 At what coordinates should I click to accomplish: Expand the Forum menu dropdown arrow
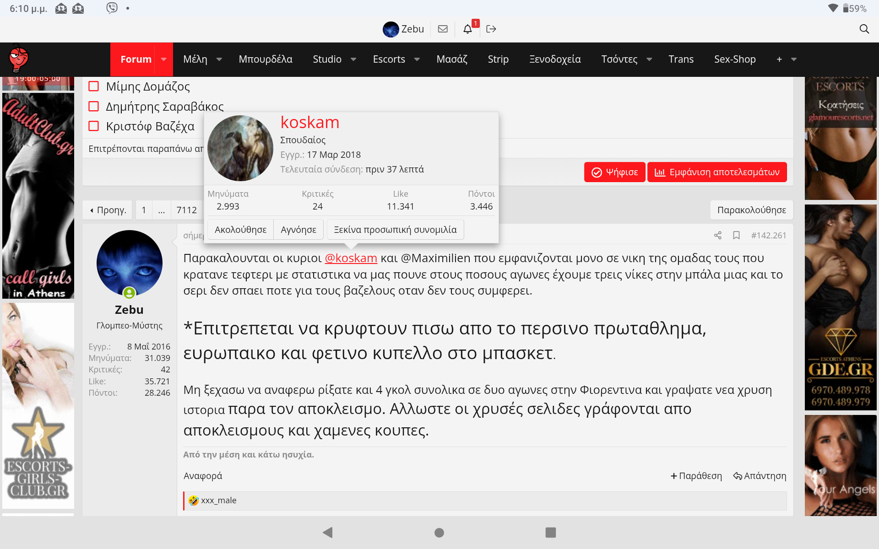164,59
